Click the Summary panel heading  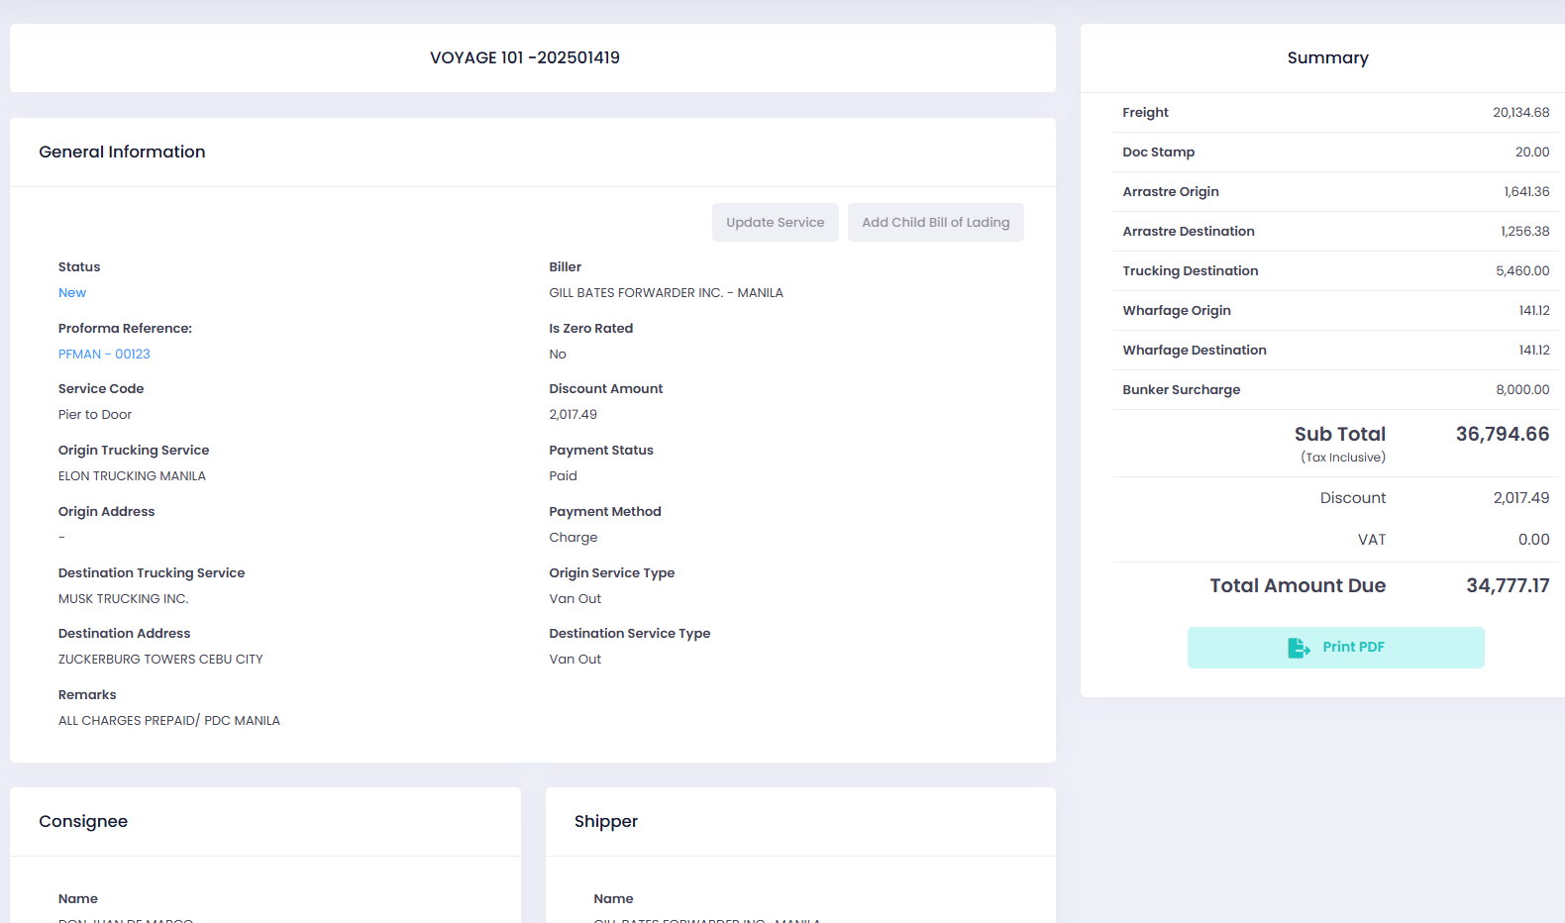click(1328, 57)
